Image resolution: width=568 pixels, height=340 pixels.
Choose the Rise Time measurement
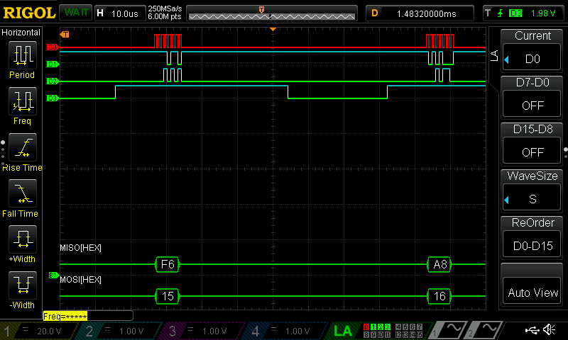pyautogui.click(x=22, y=151)
